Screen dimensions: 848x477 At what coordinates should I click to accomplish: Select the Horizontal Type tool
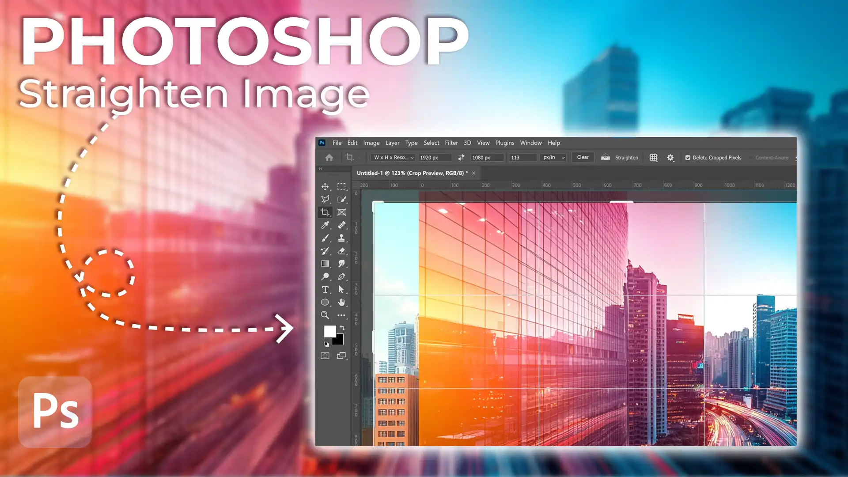(x=325, y=290)
